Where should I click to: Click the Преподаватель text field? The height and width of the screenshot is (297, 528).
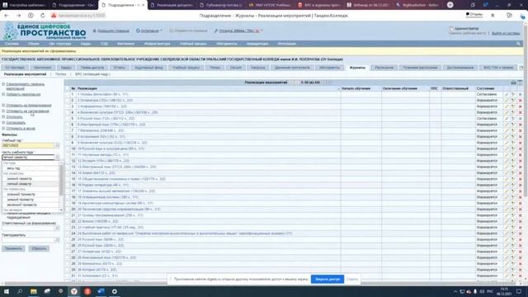pos(28,240)
